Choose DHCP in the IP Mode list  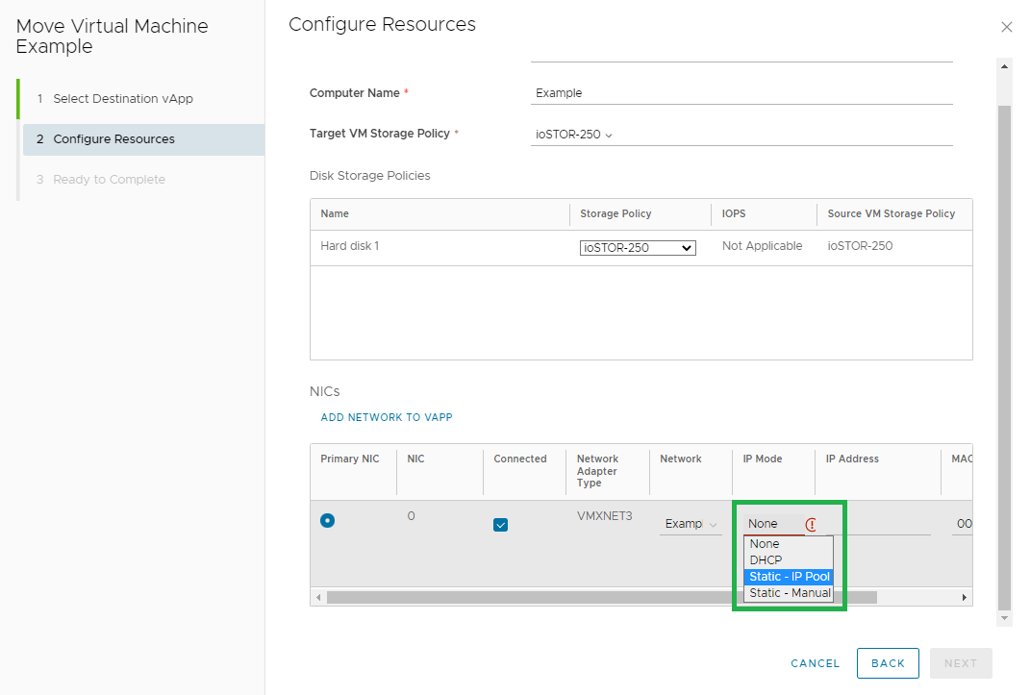(789, 560)
